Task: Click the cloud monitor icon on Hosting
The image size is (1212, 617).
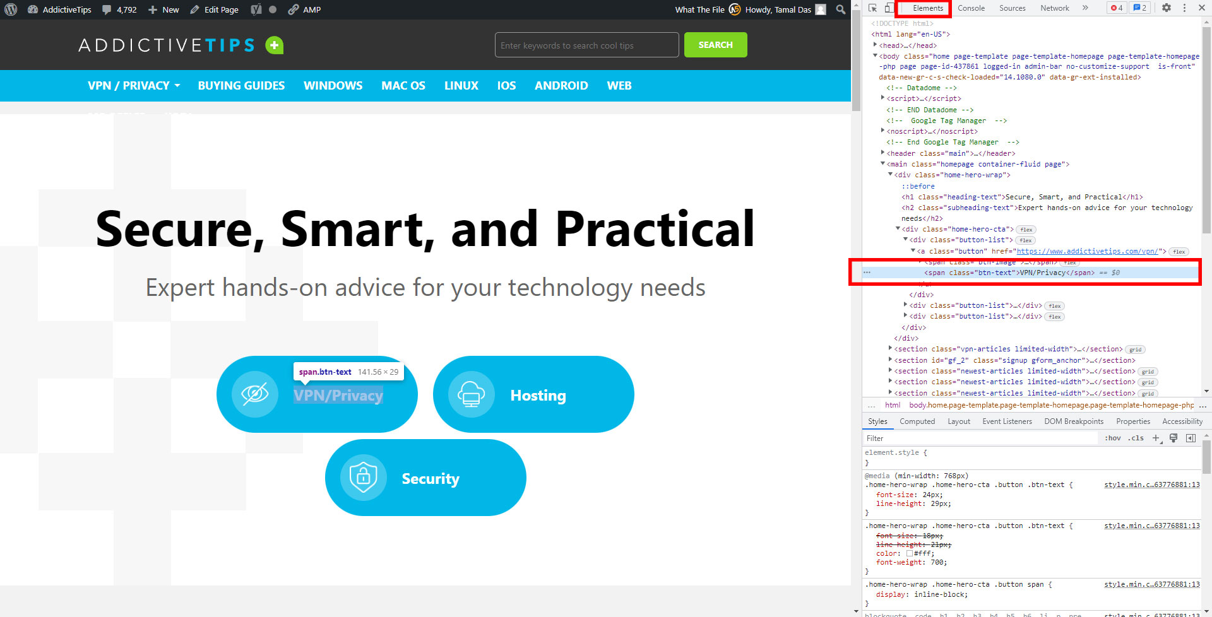Action: 471,394
